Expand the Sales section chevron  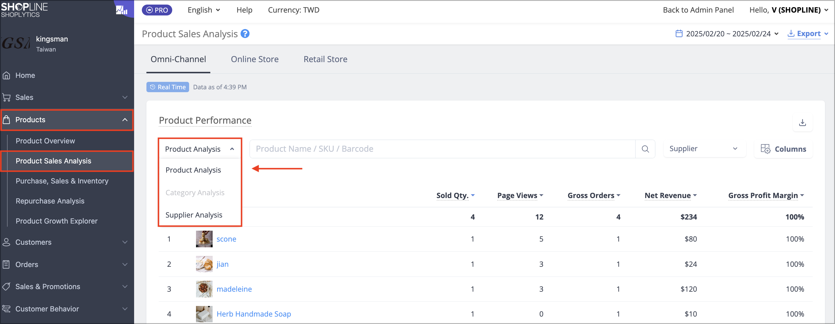(125, 97)
